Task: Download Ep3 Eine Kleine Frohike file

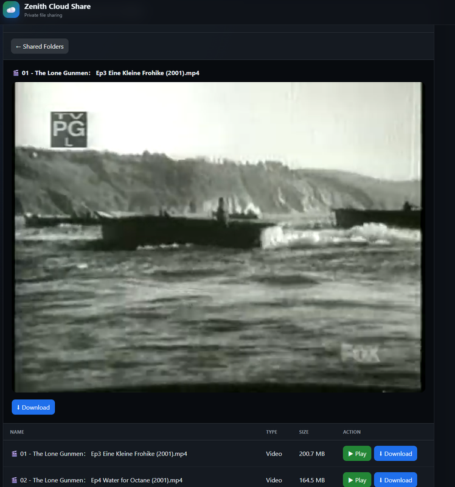Action: pyautogui.click(x=395, y=454)
